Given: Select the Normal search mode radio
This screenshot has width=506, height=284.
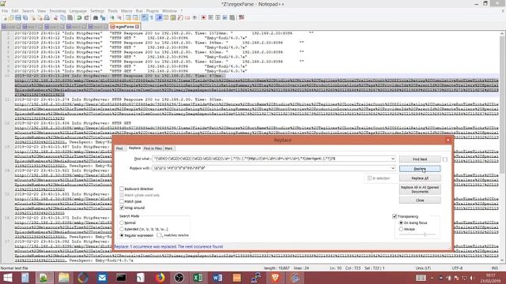Looking at the screenshot, I should tap(122, 222).
